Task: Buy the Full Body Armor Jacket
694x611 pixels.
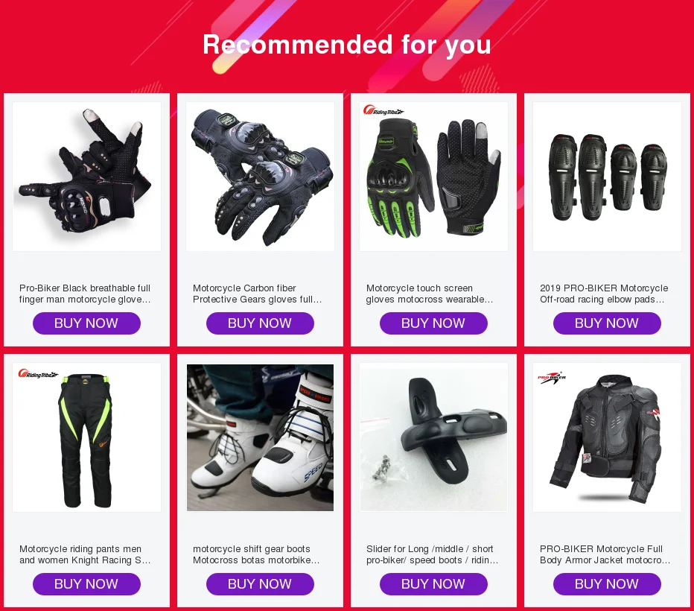Action: [x=608, y=584]
